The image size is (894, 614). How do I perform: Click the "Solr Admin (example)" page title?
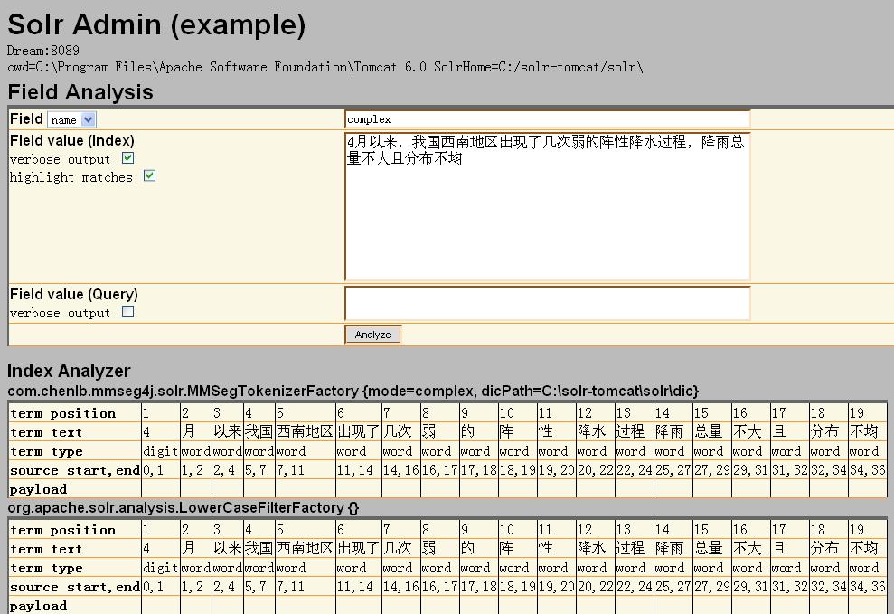pos(156,24)
